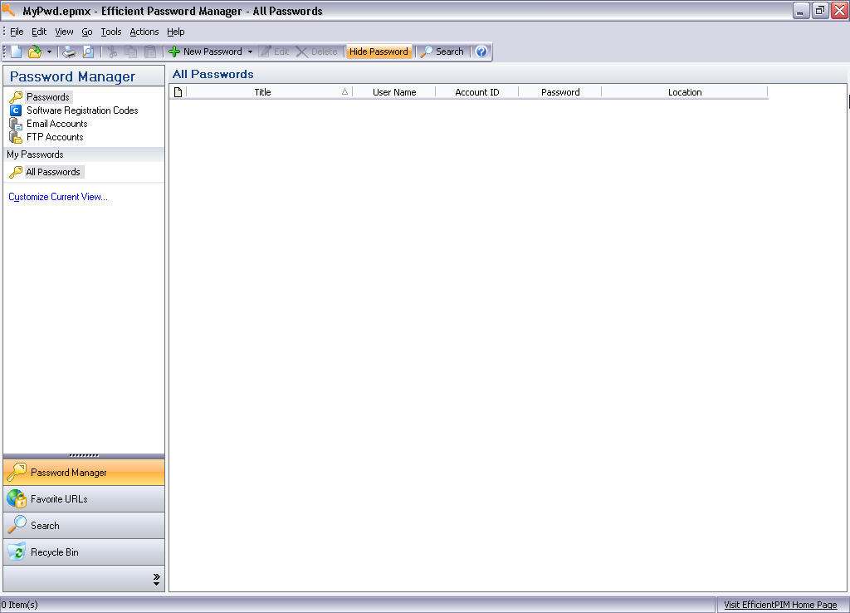The width and height of the screenshot is (850, 613).
Task: Restore down the application window
Action: pyautogui.click(x=820, y=10)
